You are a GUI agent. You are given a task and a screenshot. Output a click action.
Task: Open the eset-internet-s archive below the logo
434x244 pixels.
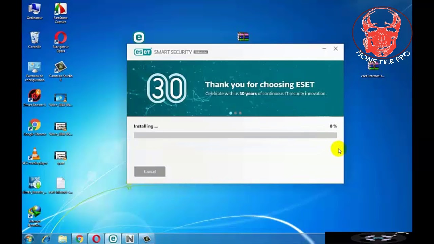(x=373, y=70)
